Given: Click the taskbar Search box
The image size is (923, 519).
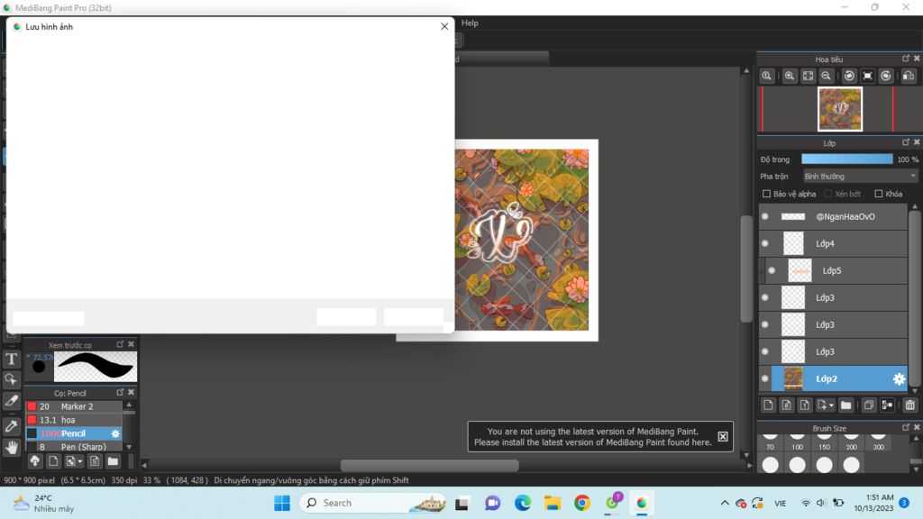Looking at the screenshot, I should click(x=372, y=503).
